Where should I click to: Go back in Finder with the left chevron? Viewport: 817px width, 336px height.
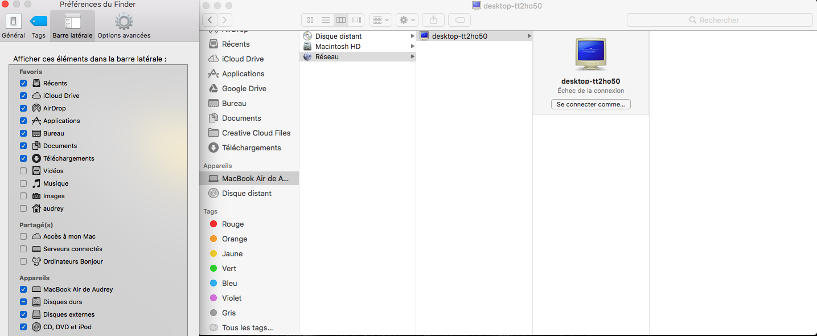click(x=210, y=20)
